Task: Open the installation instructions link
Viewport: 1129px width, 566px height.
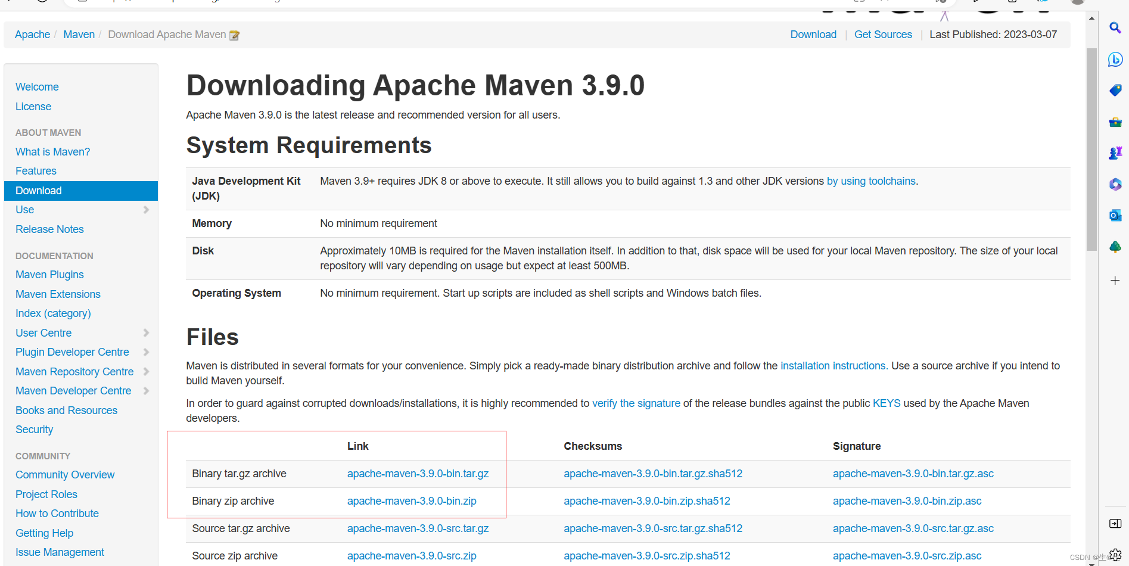Action: pyautogui.click(x=834, y=366)
